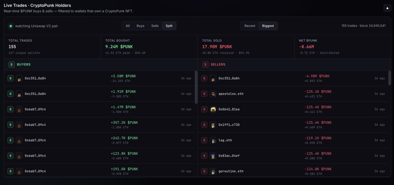Open the punk avatar on the +1.47M buy row
The width and height of the screenshot is (394, 185).
tap(19, 109)
